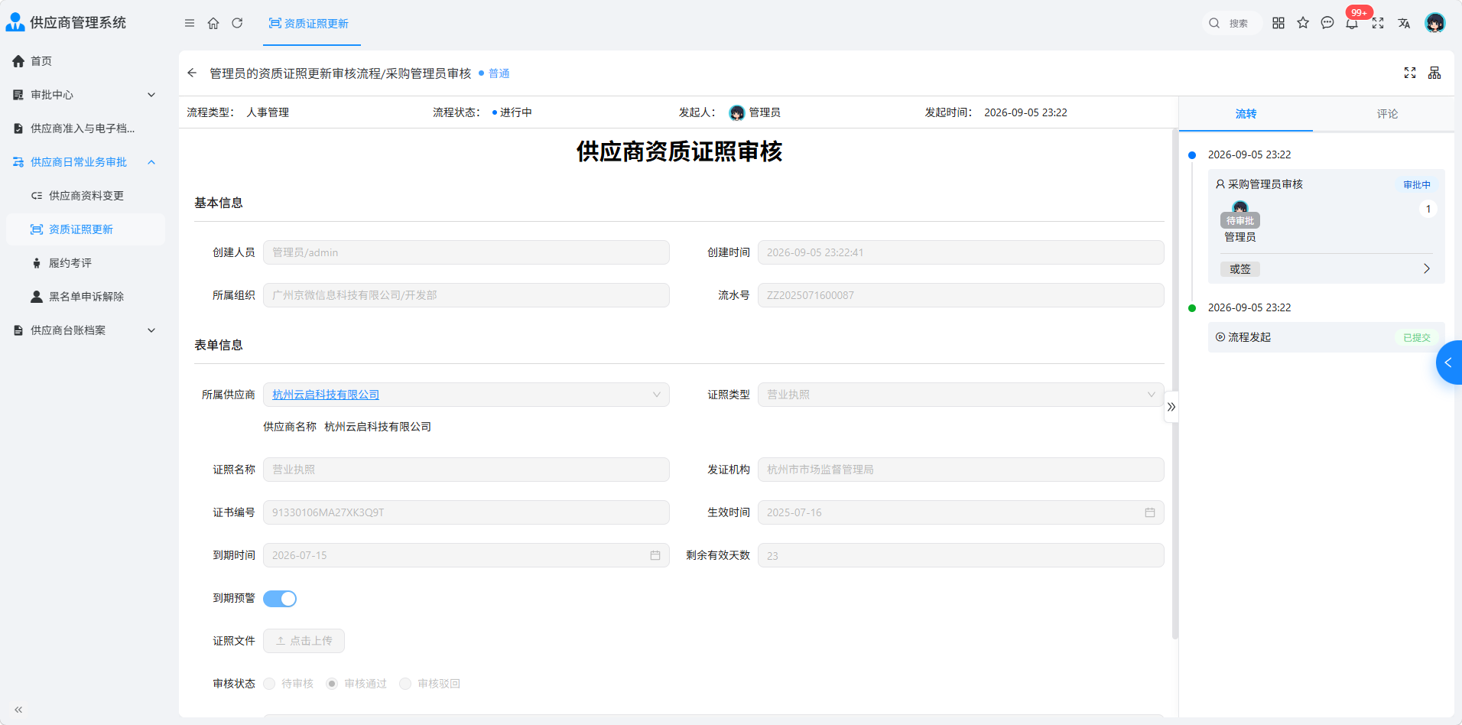The height and width of the screenshot is (725, 1462).
Task: Click the 证书编号 input field
Action: [466, 512]
